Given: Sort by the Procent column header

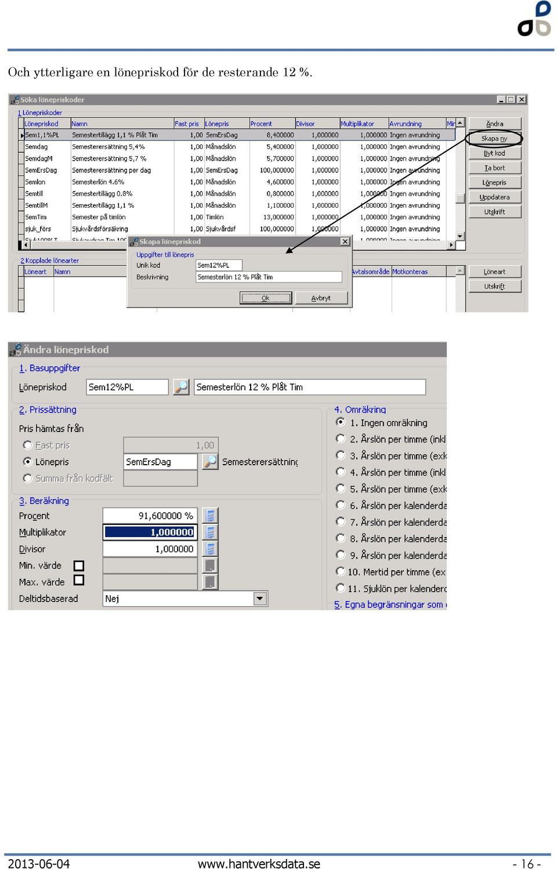Looking at the screenshot, I should tap(272, 124).
